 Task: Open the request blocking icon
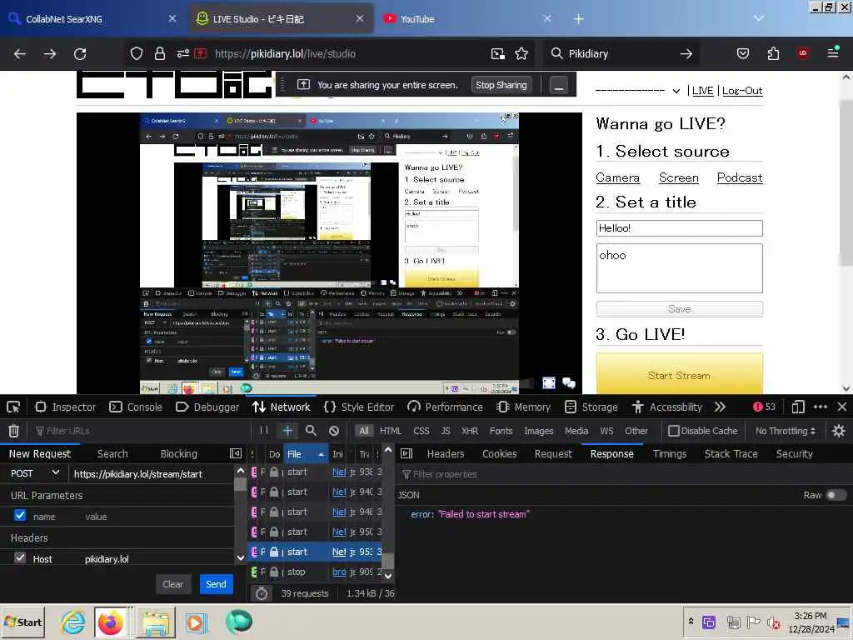pos(334,431)
